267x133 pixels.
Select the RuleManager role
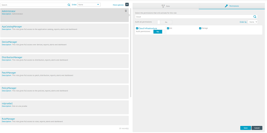pos(65,121)
